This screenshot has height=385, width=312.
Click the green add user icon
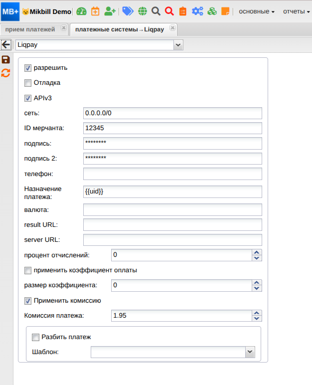pyautogui.click(x=110, y=11)
